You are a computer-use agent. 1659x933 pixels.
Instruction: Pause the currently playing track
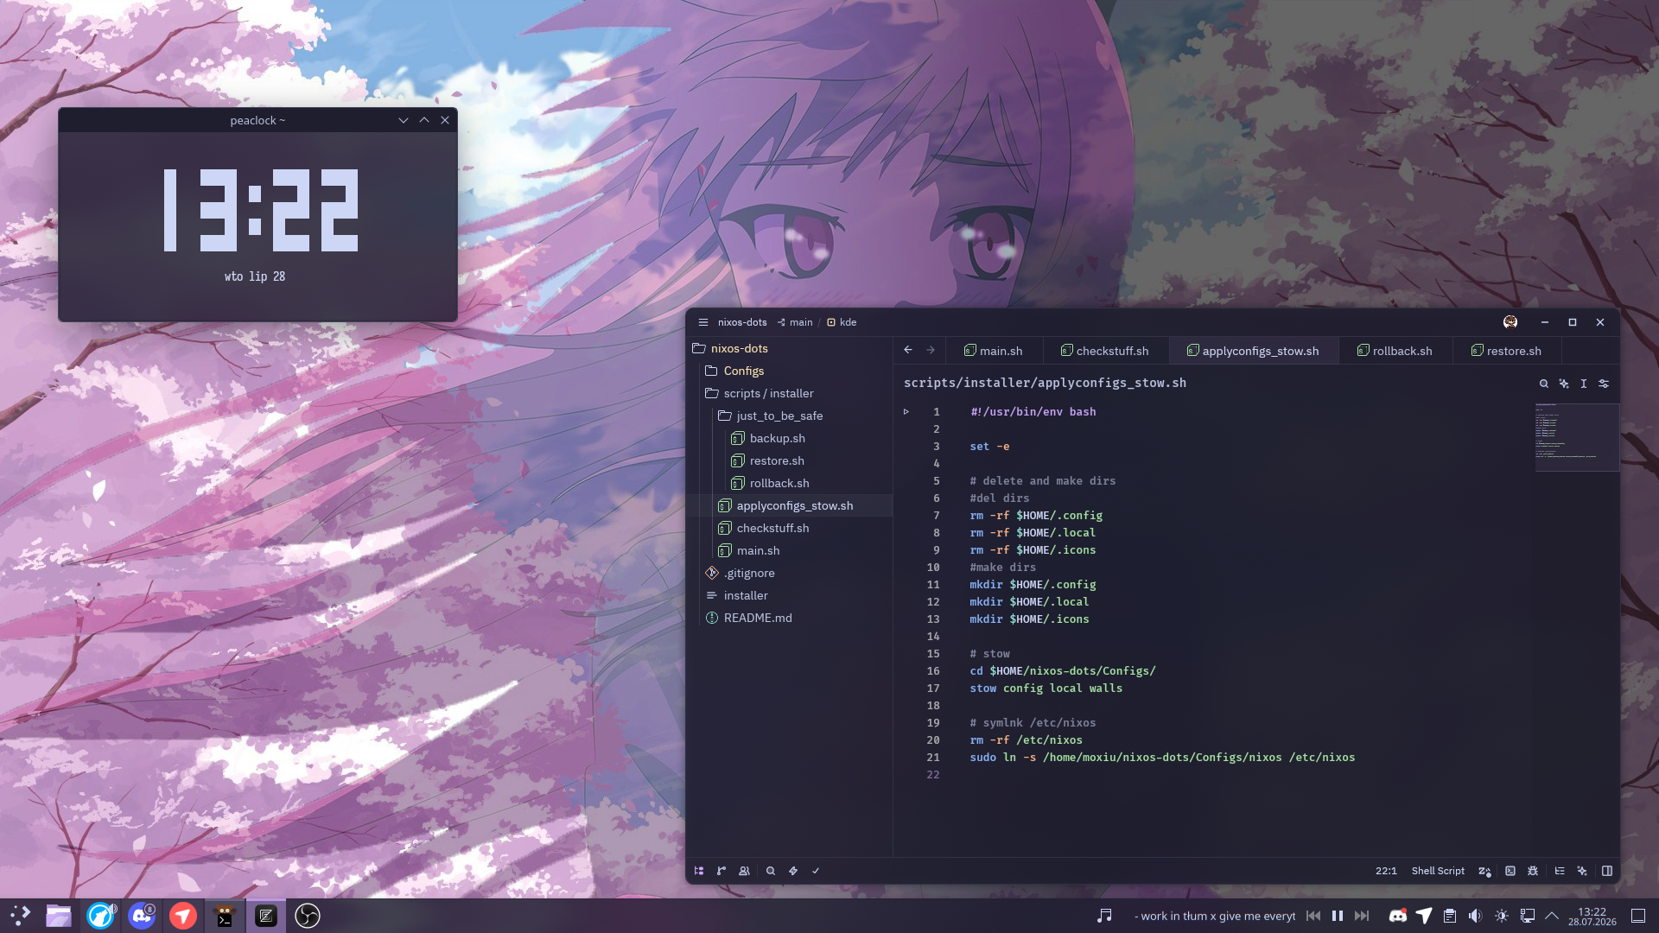1338,916
